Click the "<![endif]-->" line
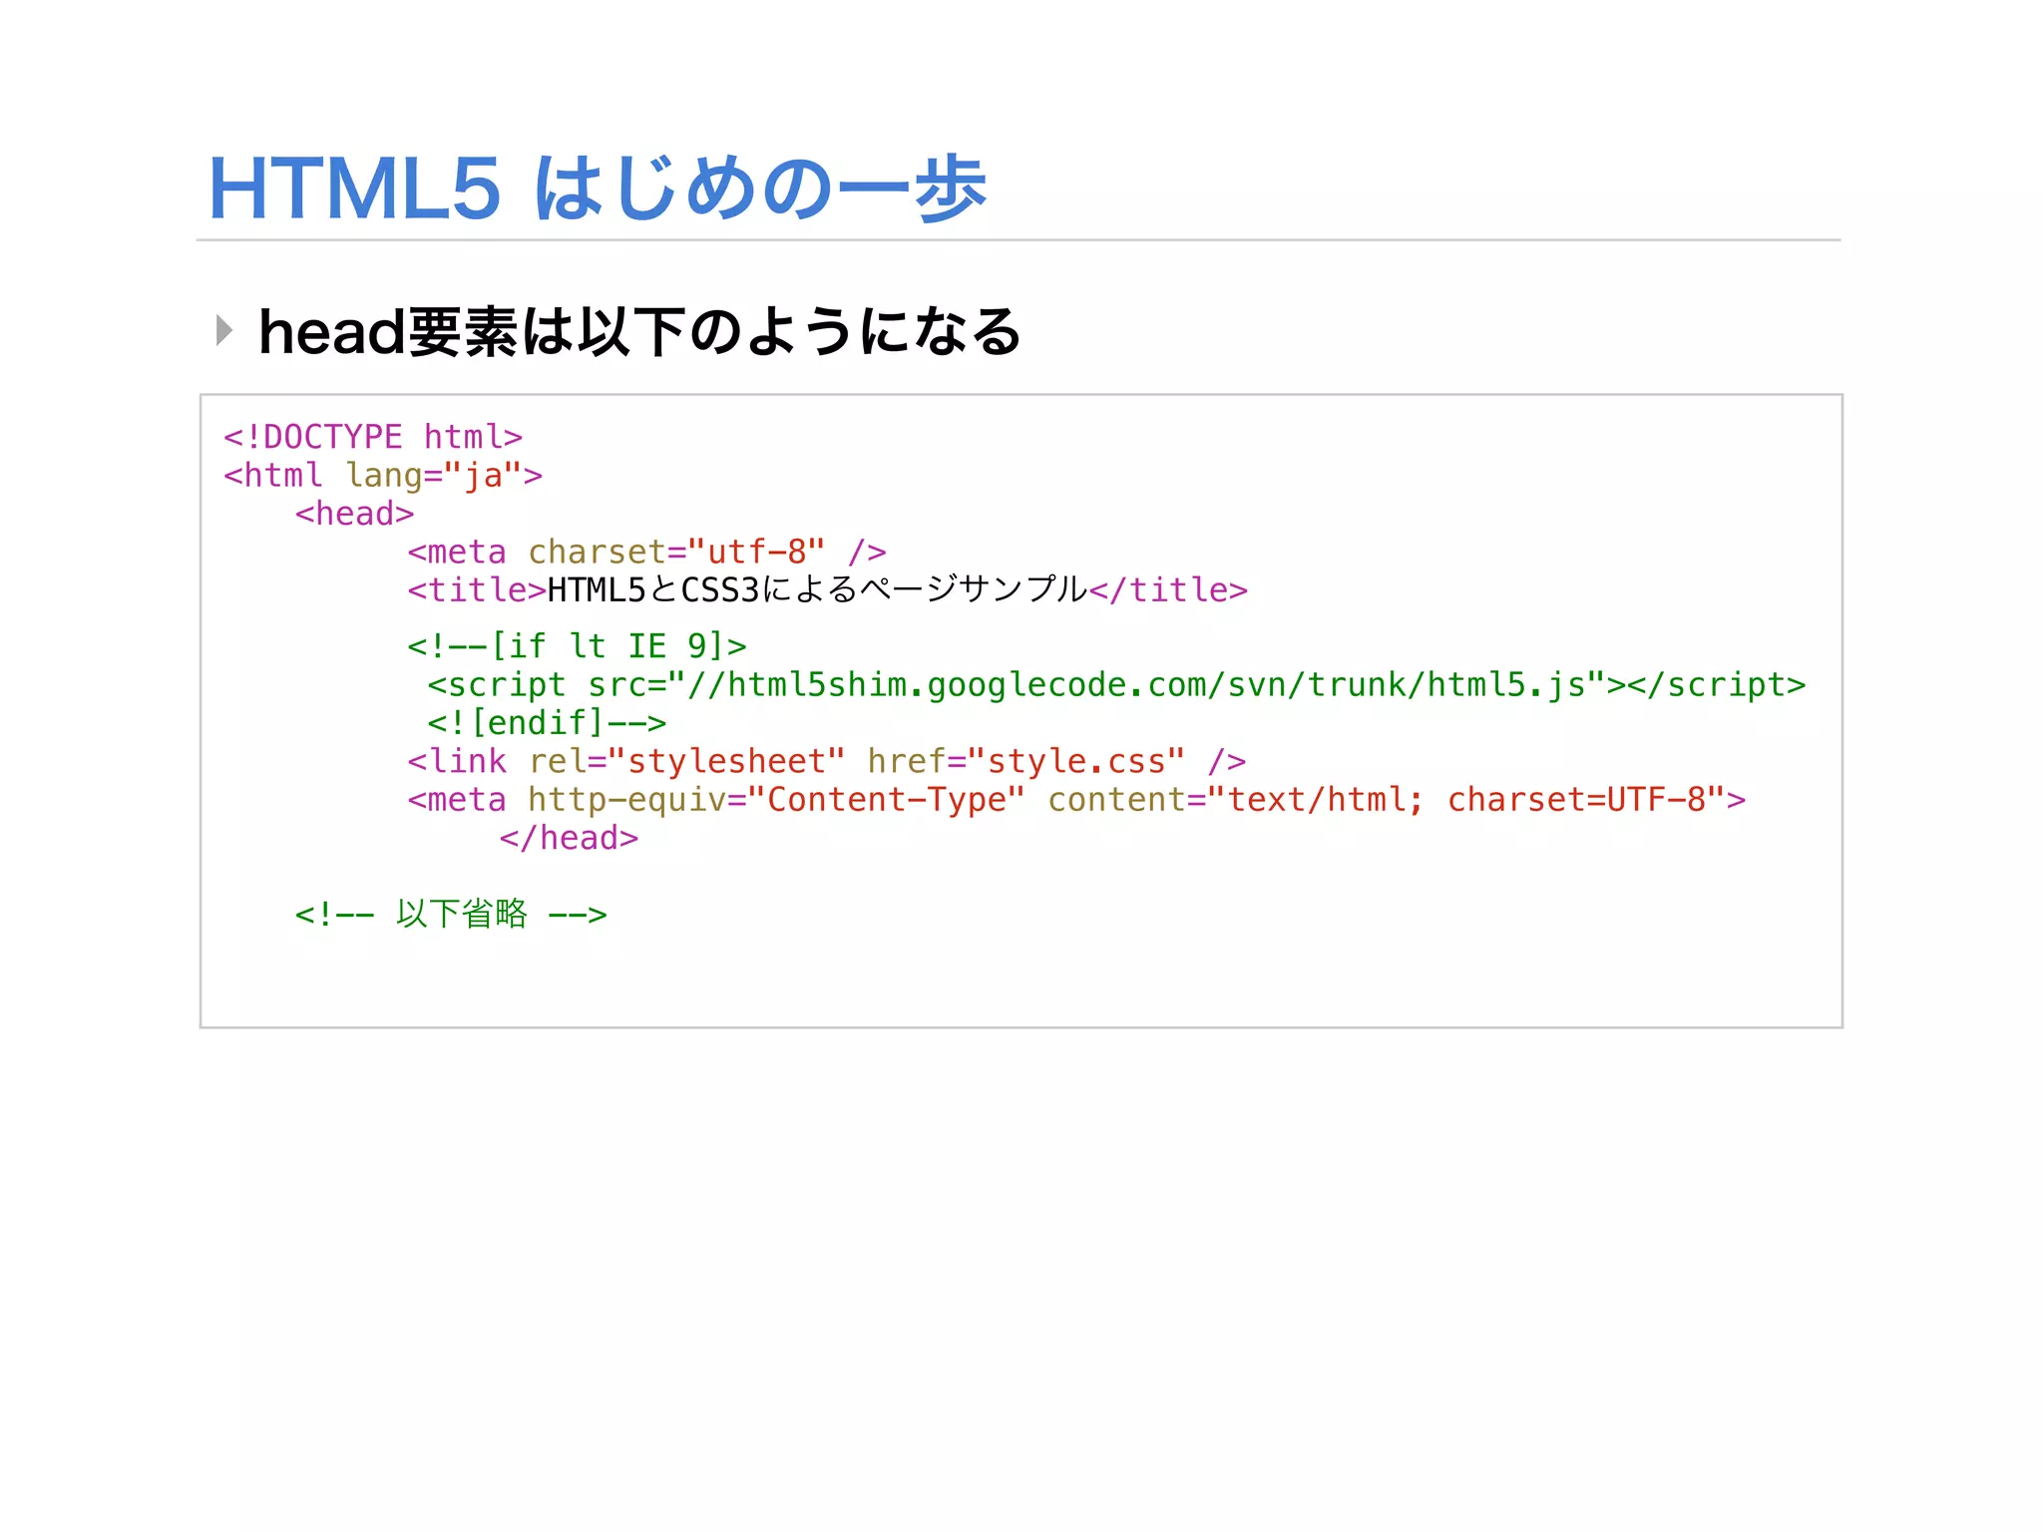 pos(547,722)
